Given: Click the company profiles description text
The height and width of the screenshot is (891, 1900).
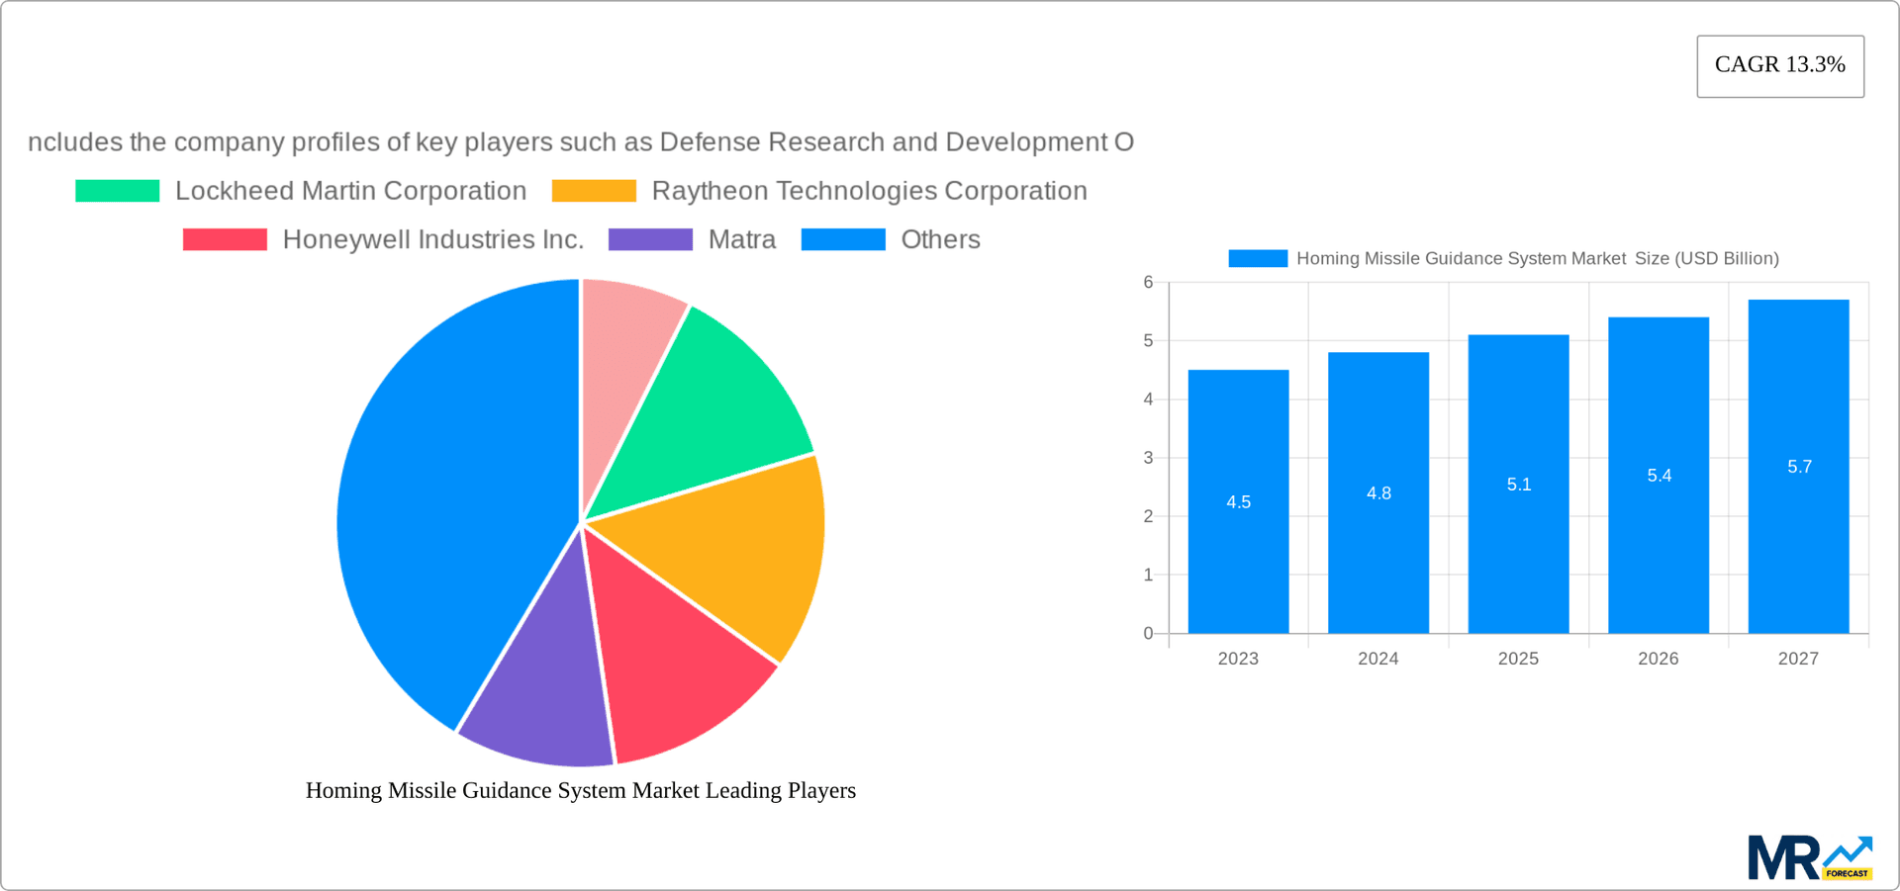Looking at the screenshot, I should (582, 141).
